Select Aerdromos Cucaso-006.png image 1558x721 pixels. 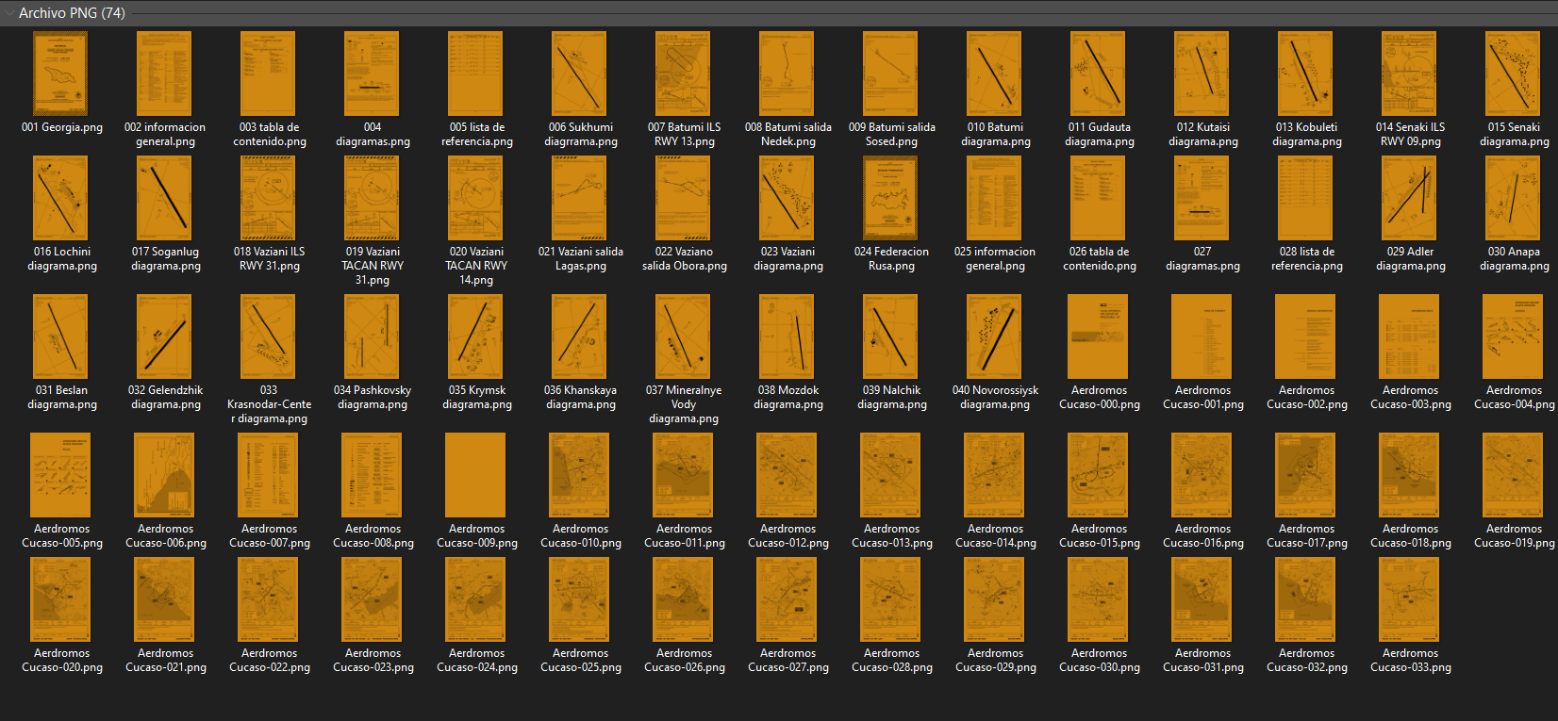pyautogui.click(x=164, y=475)
